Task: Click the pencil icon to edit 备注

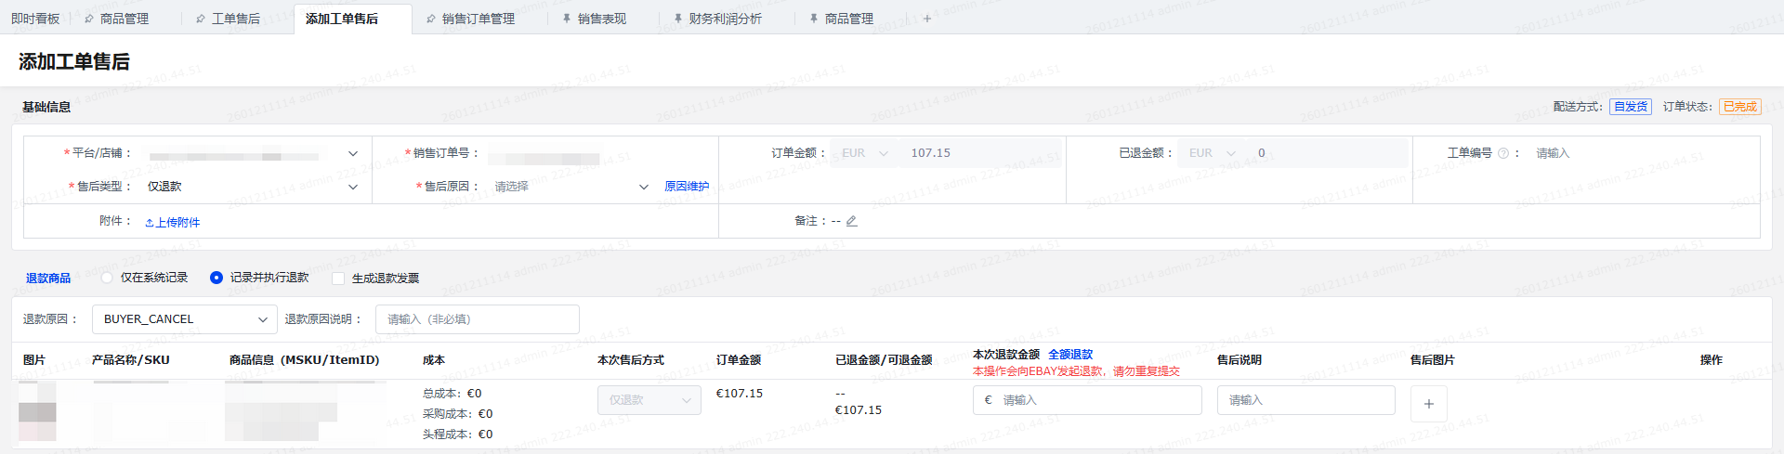Action: 852,221
